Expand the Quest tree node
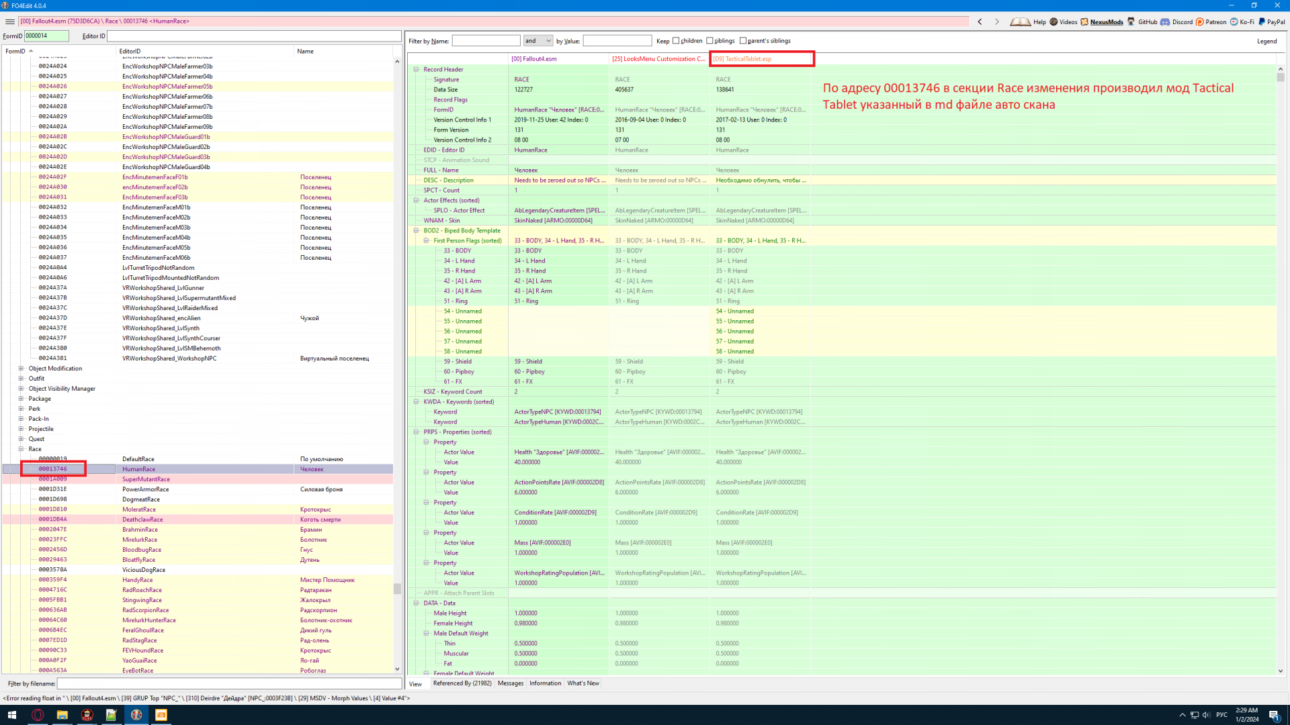The height and width of the screenshot is (725, 1290). (x=21, y=439)
